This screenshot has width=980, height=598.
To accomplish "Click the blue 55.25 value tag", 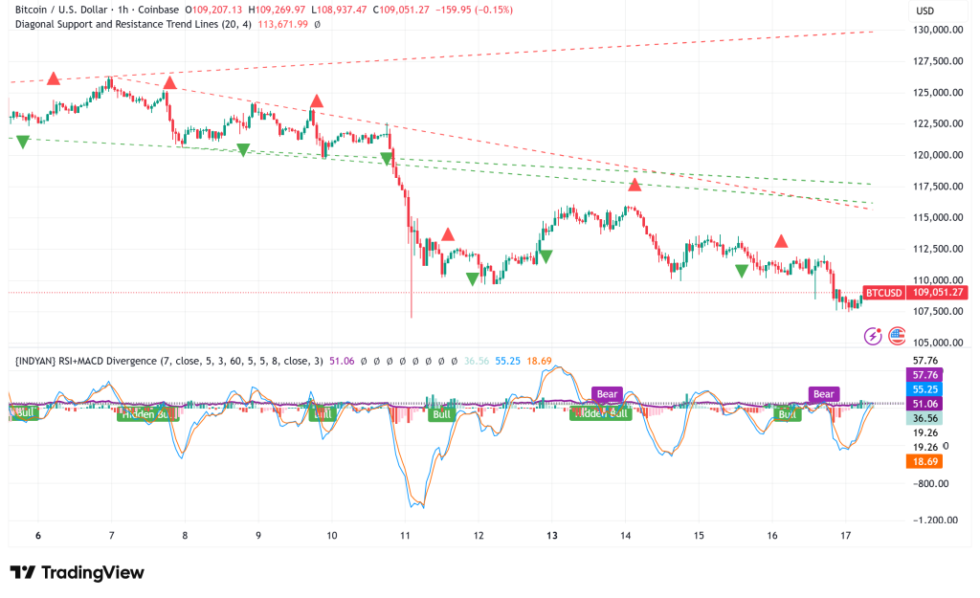I will point(923,389).
